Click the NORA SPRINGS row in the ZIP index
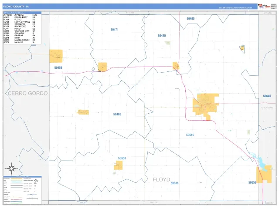 coord(20,22)
